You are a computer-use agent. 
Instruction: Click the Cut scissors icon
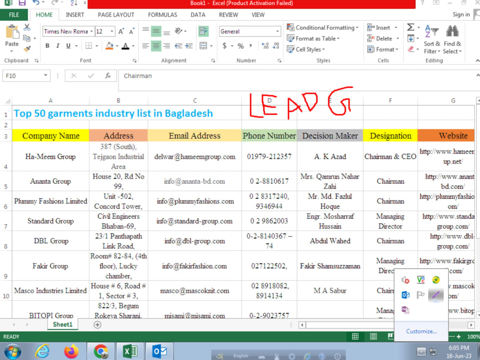coord(27,27)
